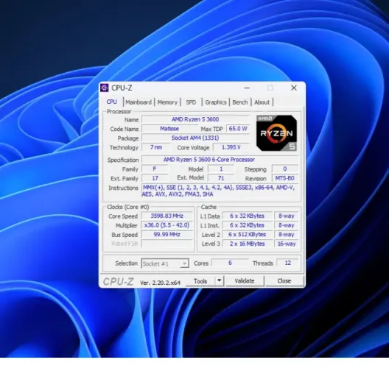Open the Mainboard tab
The image size is (389, 368).
(x=139, y=102)
